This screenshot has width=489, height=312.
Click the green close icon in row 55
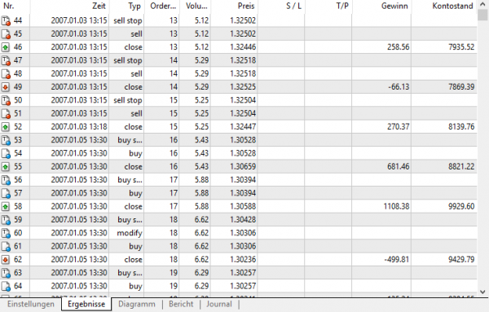click(6, 167)
